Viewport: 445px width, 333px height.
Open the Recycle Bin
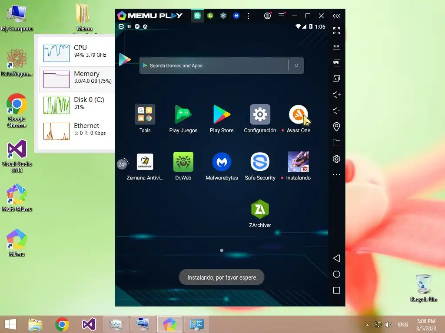423,288
